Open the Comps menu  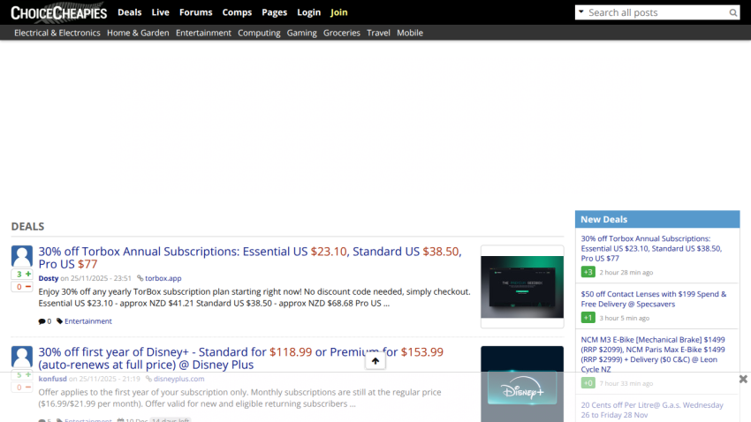(x=237, y=12)
